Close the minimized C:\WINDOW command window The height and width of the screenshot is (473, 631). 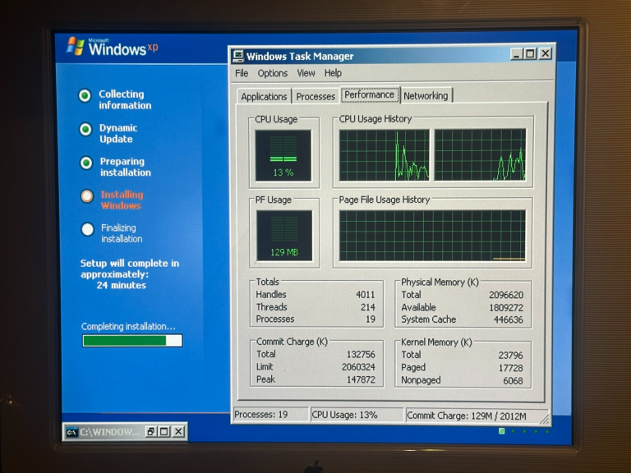click(178, 432)
